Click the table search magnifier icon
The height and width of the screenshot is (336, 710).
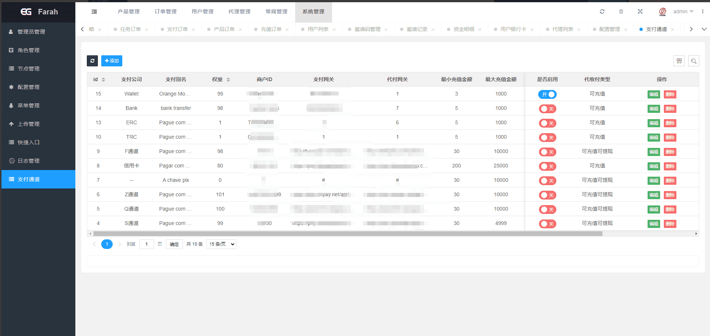(693, 61)
